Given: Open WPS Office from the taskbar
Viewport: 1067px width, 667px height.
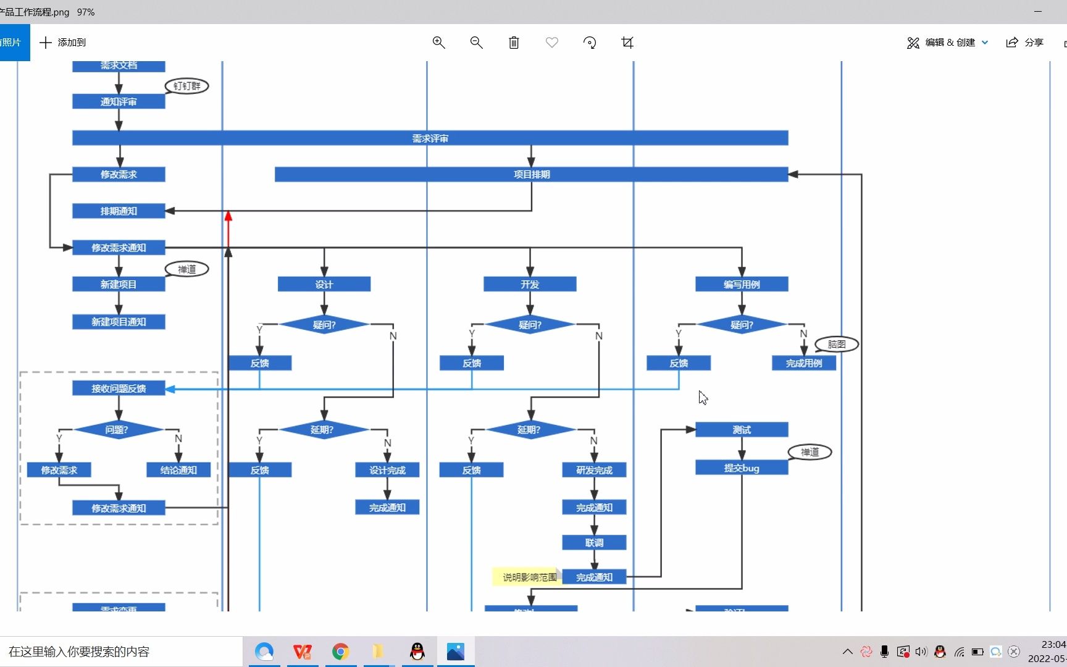Looking at the screenshot, I should tap(303, 652).
